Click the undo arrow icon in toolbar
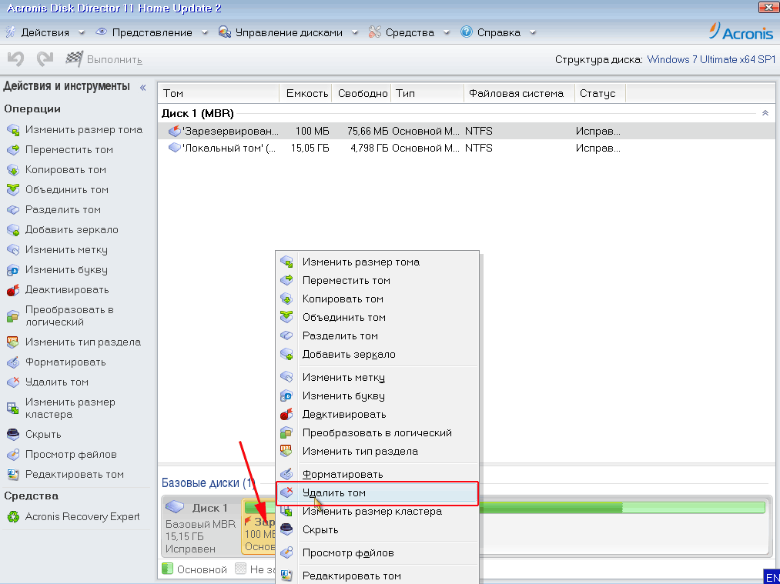 tap(15, 59)
